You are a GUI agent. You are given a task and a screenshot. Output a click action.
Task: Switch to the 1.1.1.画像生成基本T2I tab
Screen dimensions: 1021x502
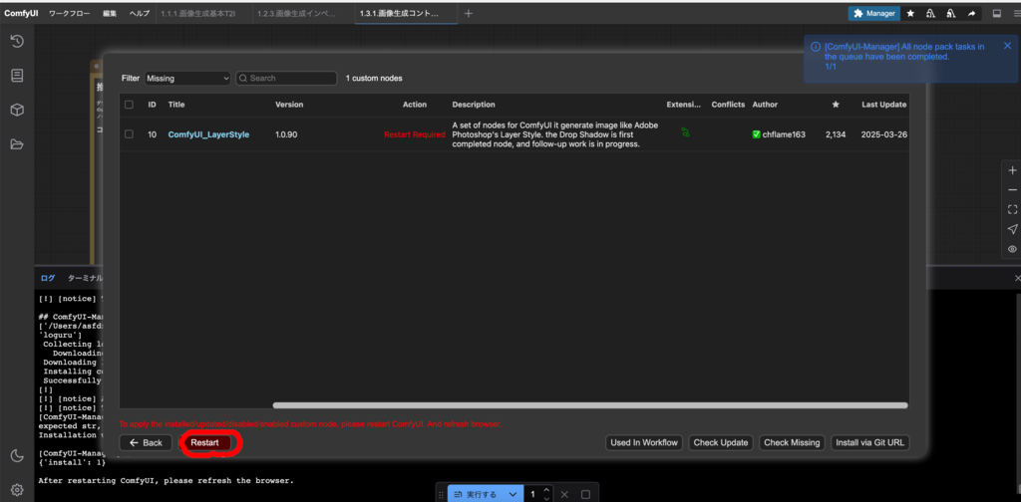(x=203, y=13)
